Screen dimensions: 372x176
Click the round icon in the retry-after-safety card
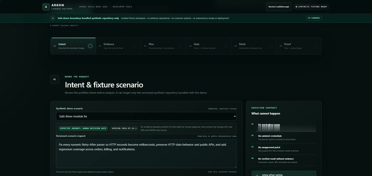257,176
